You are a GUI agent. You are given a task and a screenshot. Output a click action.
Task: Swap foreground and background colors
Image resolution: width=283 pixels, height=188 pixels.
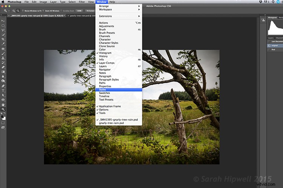(x=4, y=113)
